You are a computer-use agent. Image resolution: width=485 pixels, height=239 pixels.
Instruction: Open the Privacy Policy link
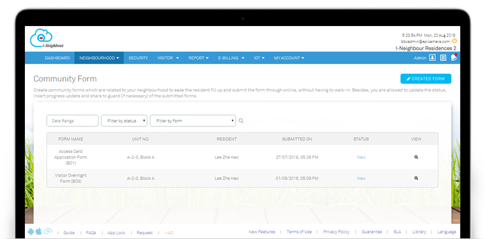coord(336,232)
